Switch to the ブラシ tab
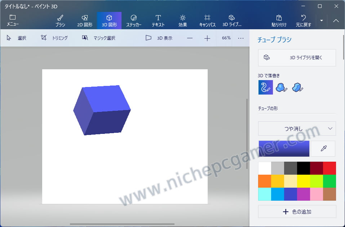Viewport: 345px width, 227px height. coord(60,21)
